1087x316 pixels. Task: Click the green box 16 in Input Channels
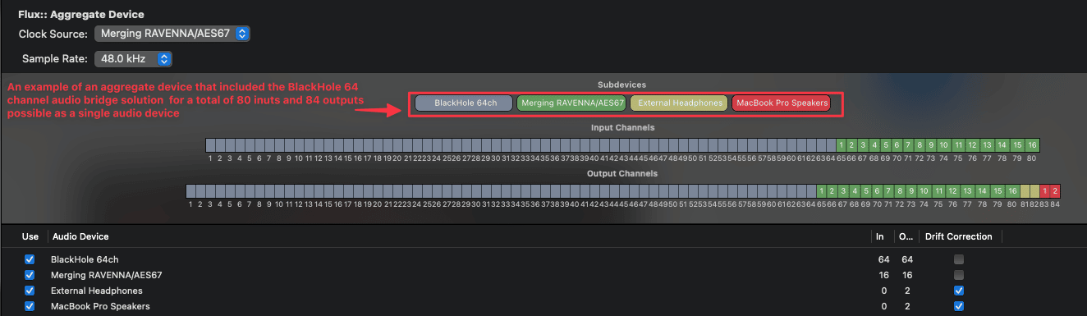[1033, 145]
